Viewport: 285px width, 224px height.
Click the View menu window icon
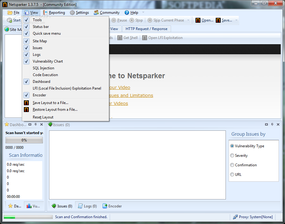(27, 13)
